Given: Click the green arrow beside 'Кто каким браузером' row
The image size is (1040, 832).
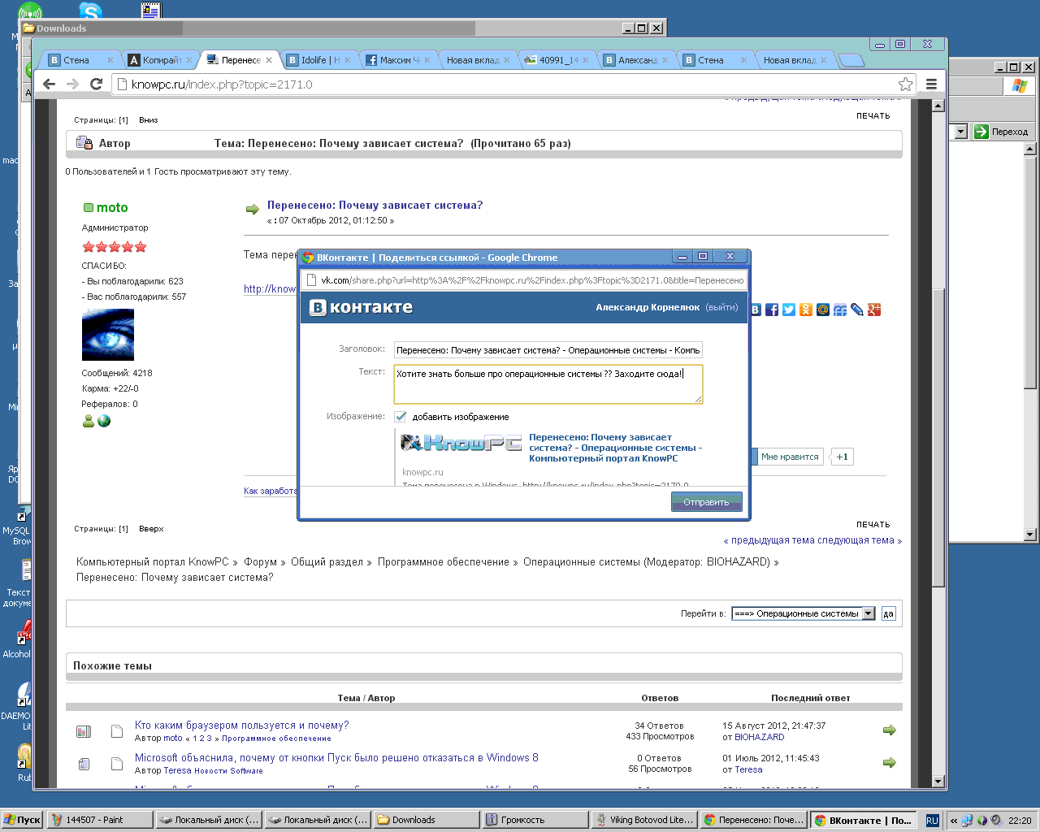Looking at the screenshot, I should (x=890, y=730).
